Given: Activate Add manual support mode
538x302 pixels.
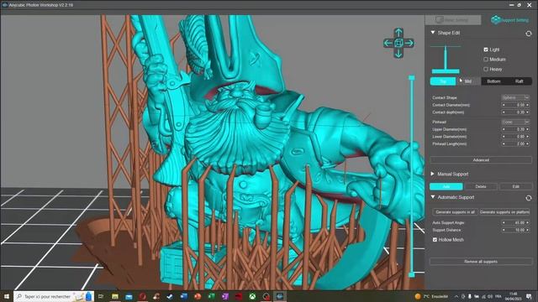Looking at the screenshot, I should (446, 186).
